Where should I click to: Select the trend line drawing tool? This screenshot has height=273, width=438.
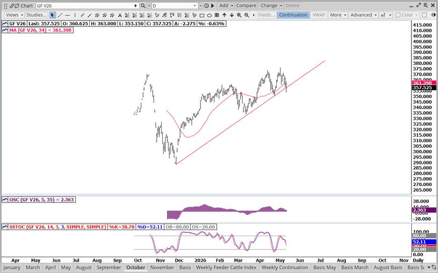point(60,15)
